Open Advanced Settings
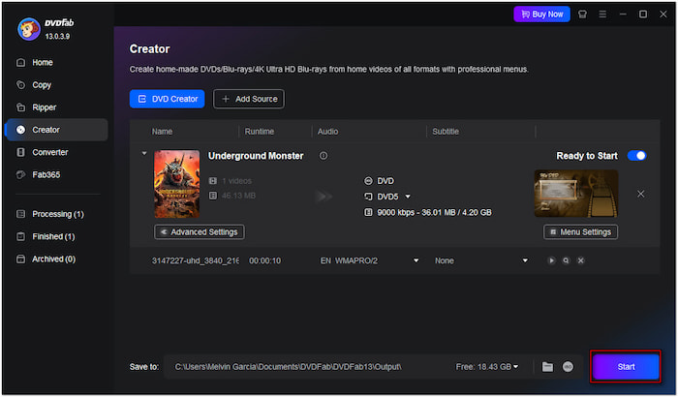Image resolution: width=678 pixels, height=397 pixels. (x=200, y=232)
